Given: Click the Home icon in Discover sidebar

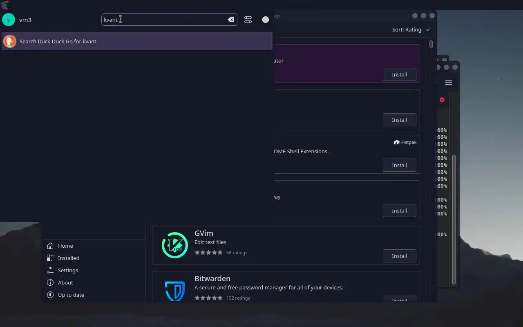Looking at the screenshot, I should (50, 246).
